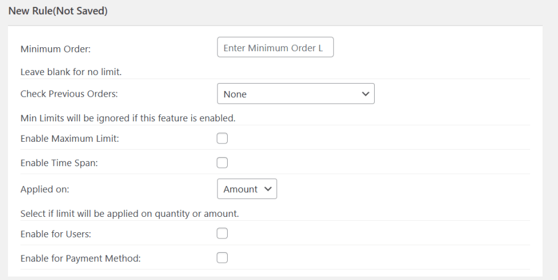Screen dimensions: 558x280
Task: Click the Minimum Order label
Action: point(55,49)
